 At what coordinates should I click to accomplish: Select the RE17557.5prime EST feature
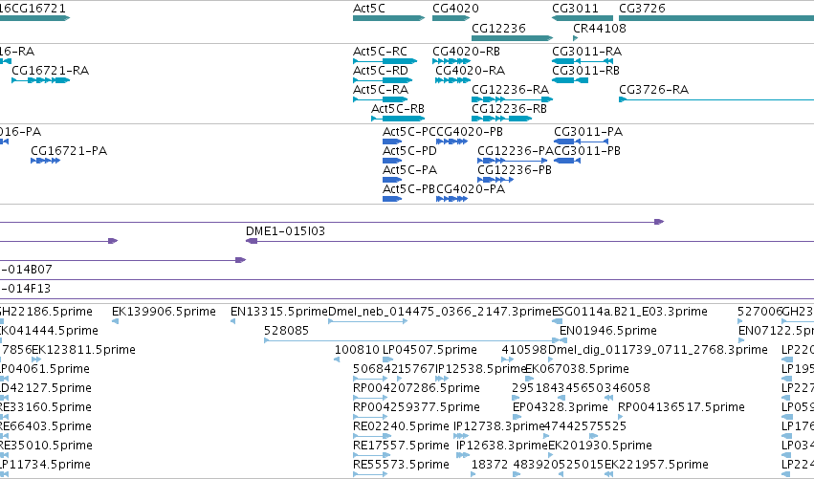coord(370,456)
